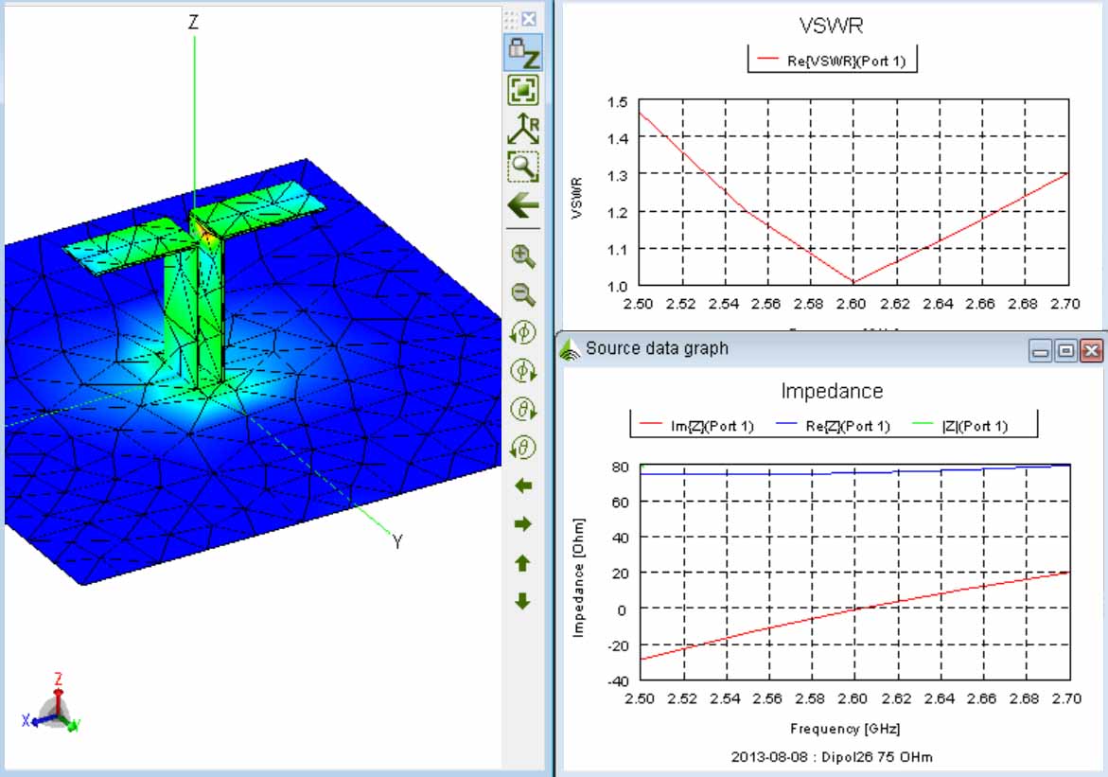Click the |Z|(Port 1) legend entry

coord(961,426)
